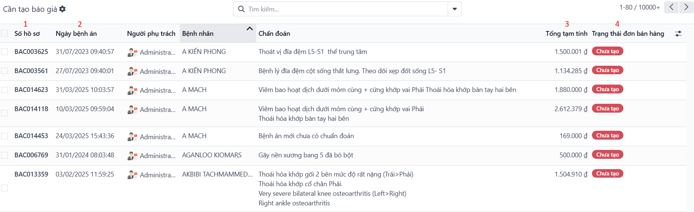This screenshot has height=212, width=694.
Task: Click the magnifier search icon
Action: pyautogui.click(x=241, y=9)
